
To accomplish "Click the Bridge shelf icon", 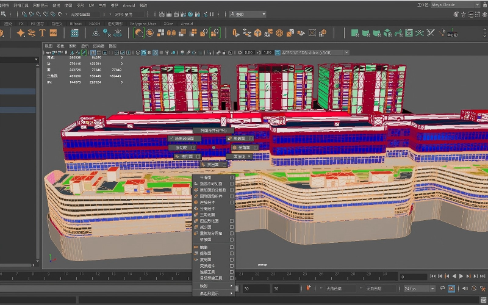I will click(x=247, y=33).
